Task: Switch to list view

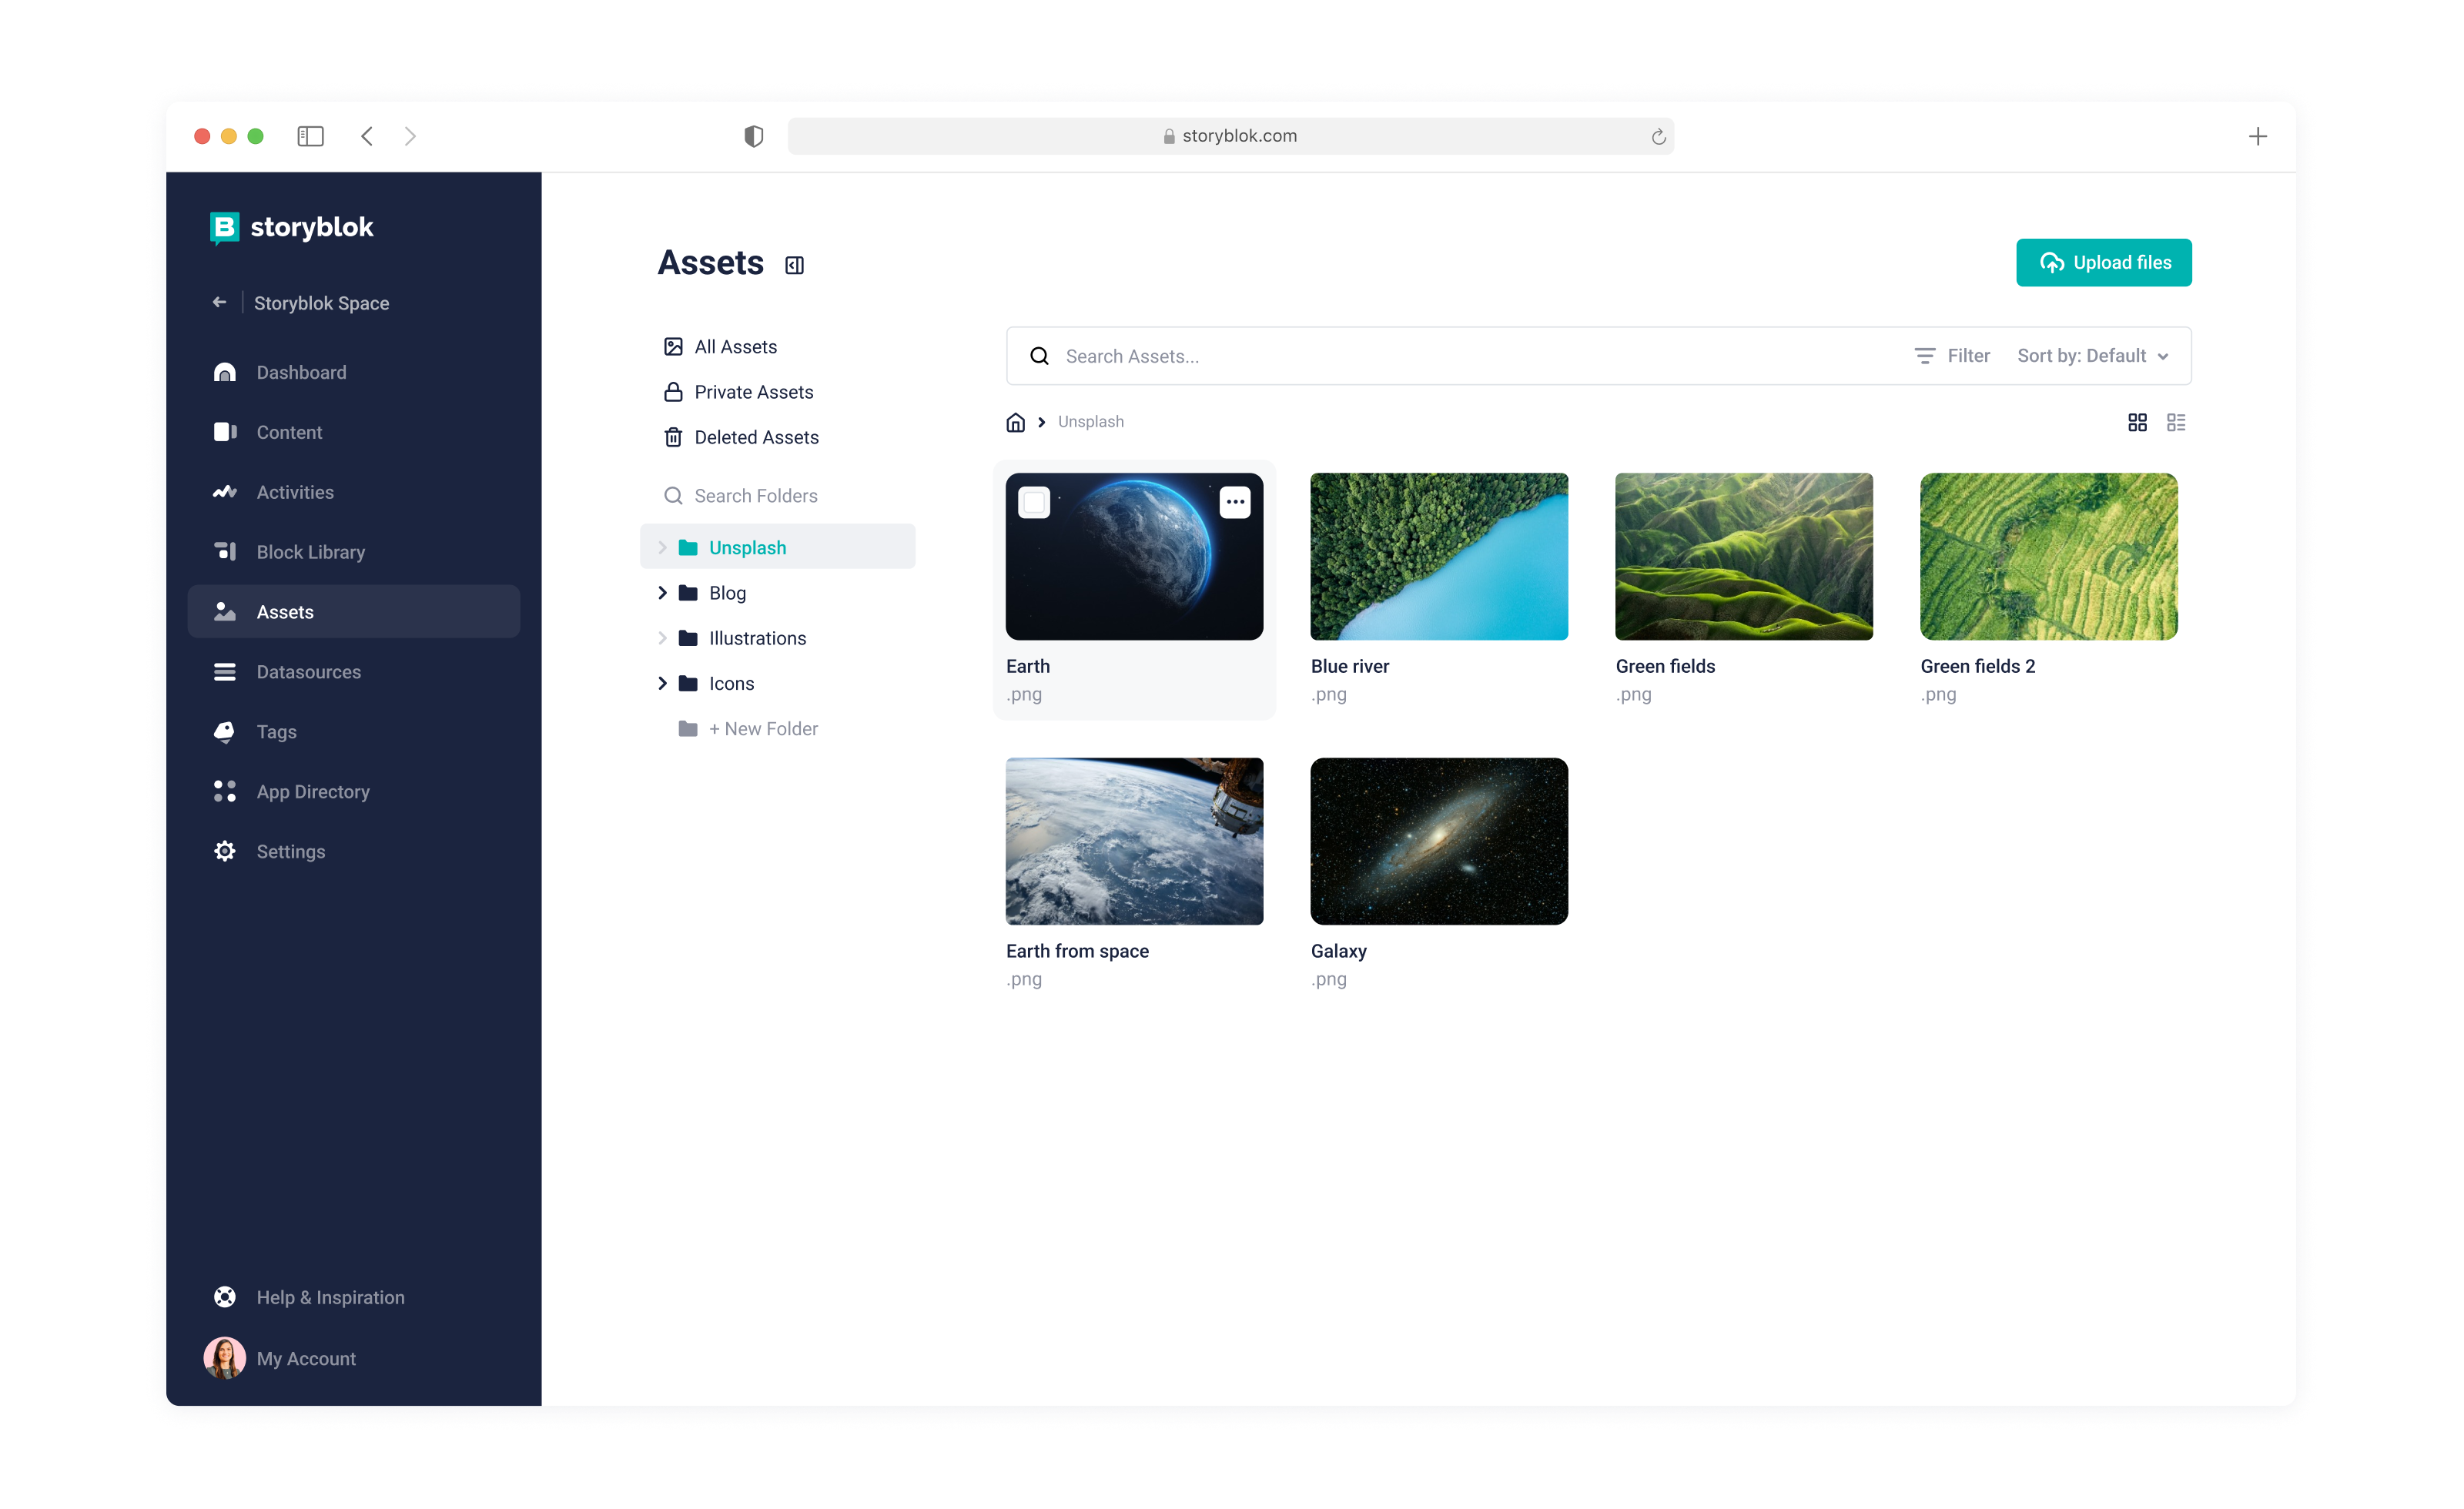Action: click(x=2176, y=422)
